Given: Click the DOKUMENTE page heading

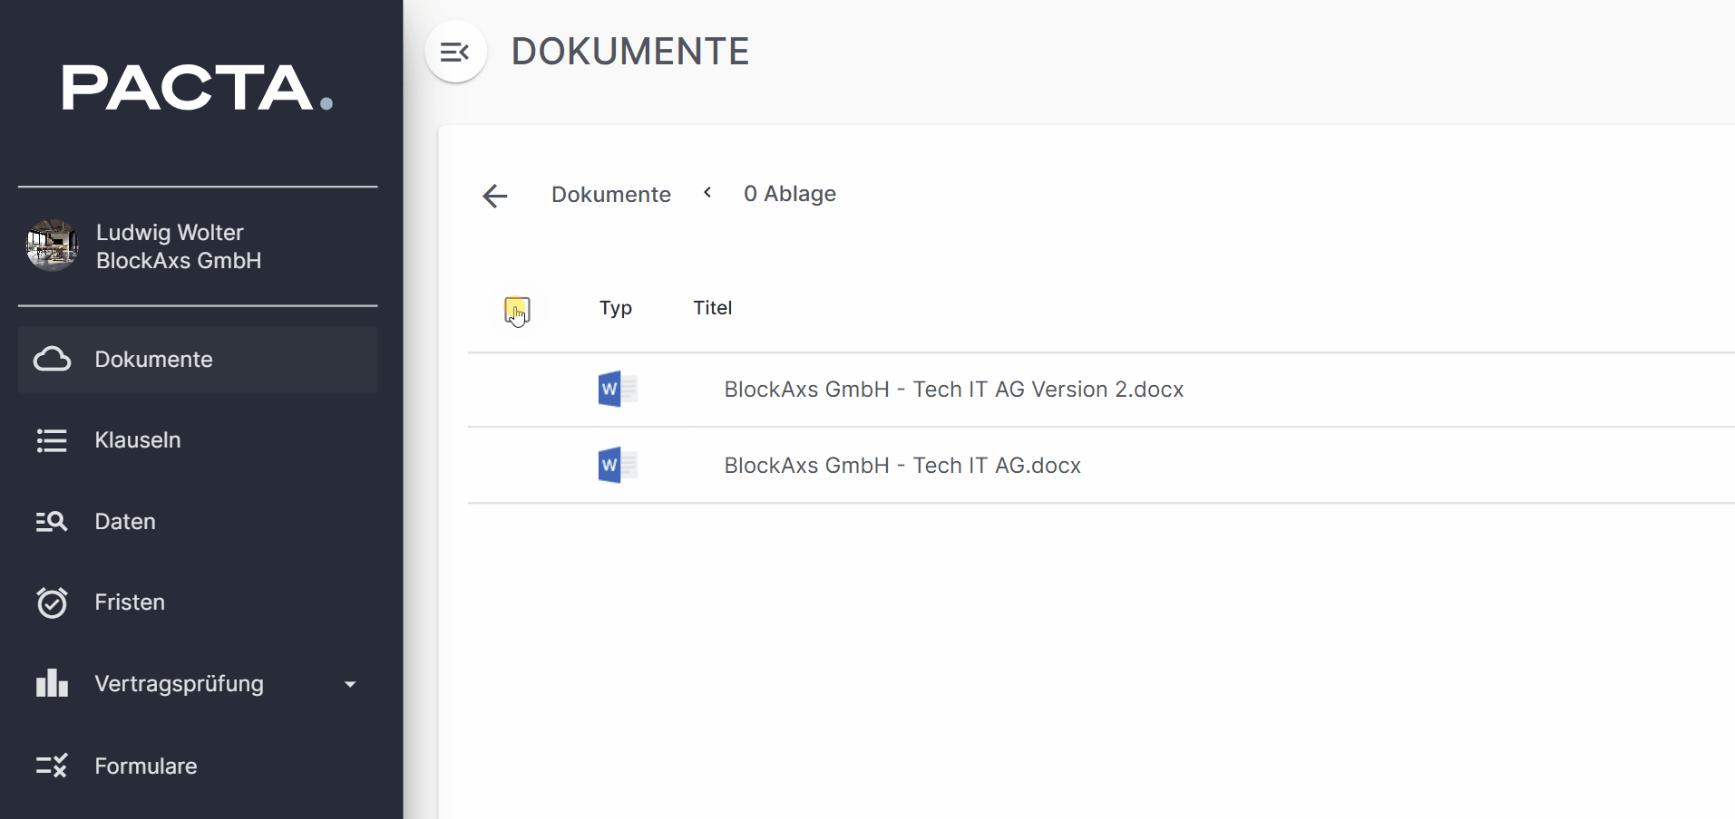Looking at the screenshot, I should [x=630, y=52].
